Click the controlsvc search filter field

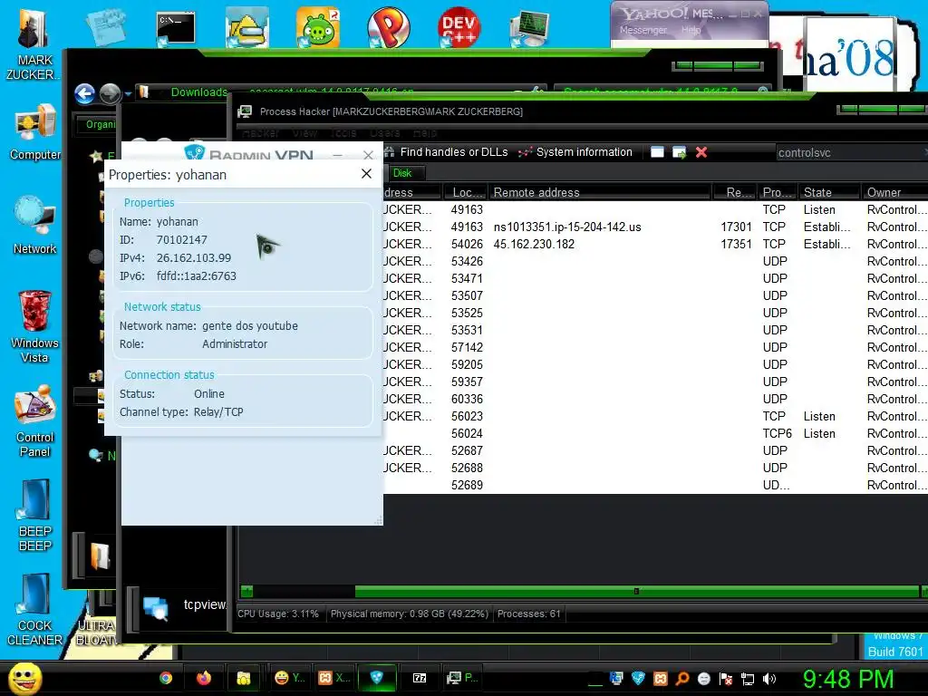coord(851,152)
